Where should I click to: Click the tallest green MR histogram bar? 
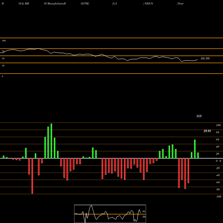click(51, 141)
